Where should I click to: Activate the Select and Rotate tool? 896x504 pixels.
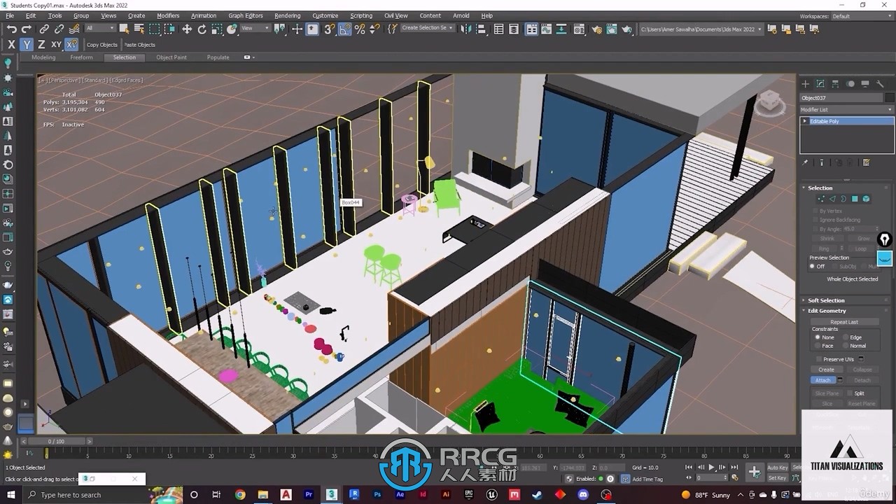[x=202, y=29]
